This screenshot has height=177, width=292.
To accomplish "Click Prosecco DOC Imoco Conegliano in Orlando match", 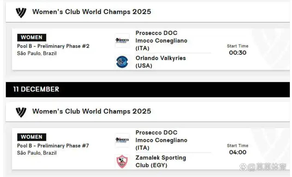I will pos(161,41).
